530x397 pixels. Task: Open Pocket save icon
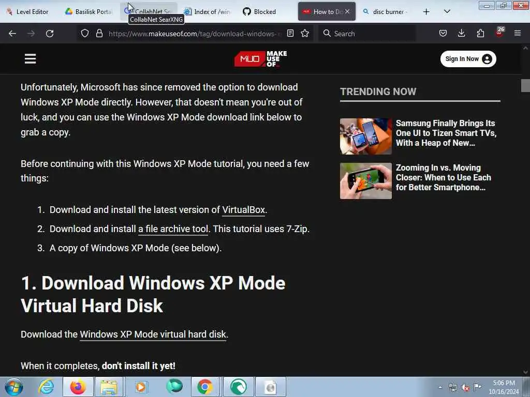(443, 34)
